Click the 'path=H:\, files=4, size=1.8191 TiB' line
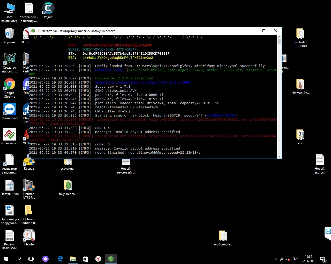This screenshot has width=331, height=264. click(130, 99)
